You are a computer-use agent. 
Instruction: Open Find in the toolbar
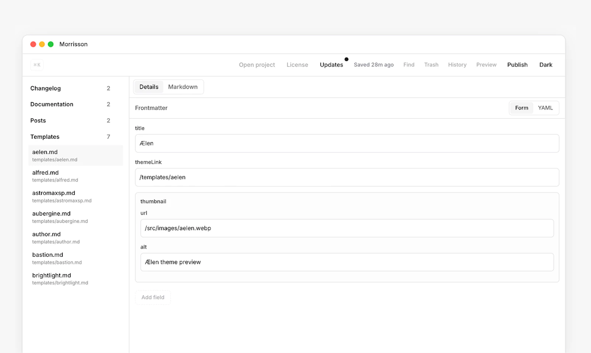409,65
